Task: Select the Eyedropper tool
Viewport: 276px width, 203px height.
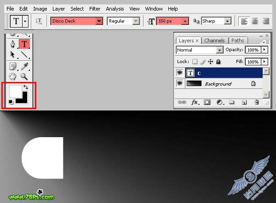Action: [24, 66]
